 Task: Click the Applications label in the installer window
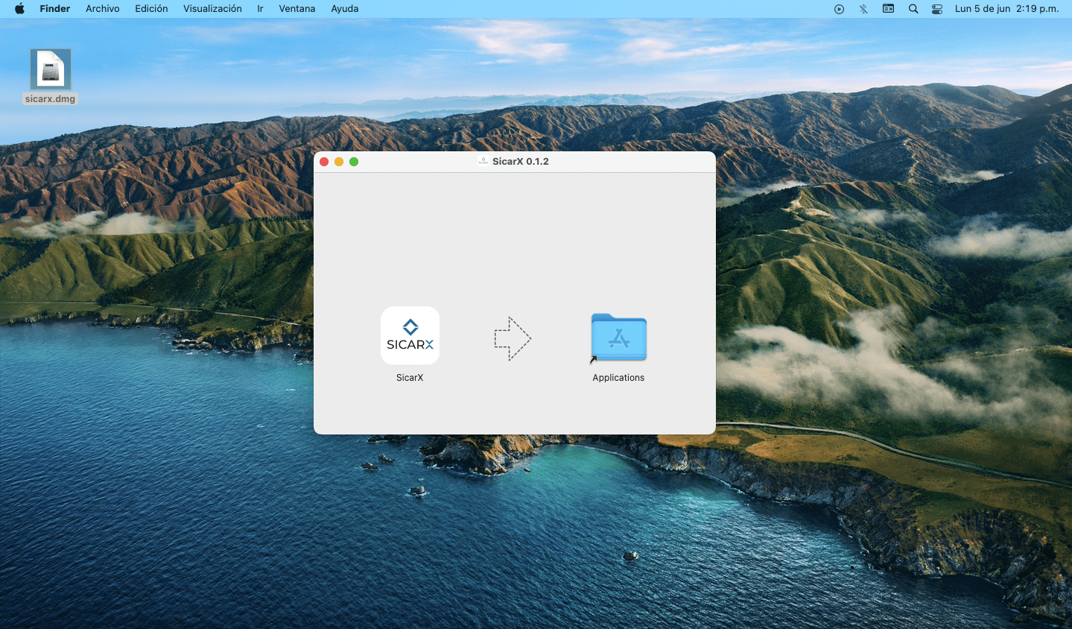(x=618, y=377)
